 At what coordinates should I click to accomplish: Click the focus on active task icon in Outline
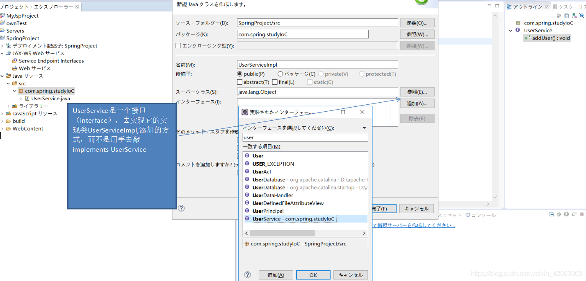559,16
